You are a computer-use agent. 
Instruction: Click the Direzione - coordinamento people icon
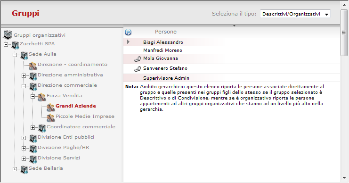pos(32,66)
